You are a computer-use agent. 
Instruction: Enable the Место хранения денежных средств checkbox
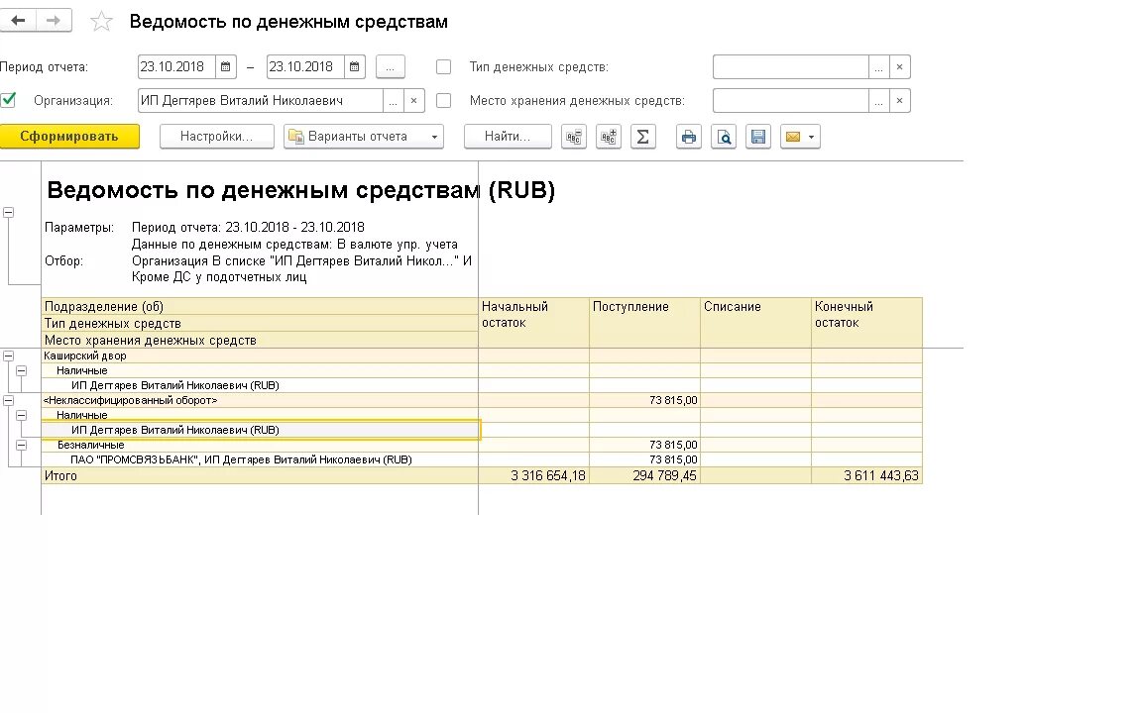click(443, 100)
